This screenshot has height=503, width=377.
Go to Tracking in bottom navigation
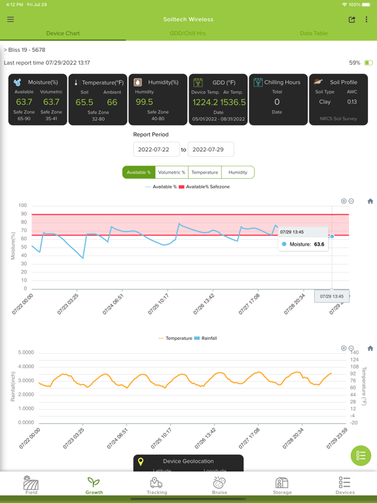tap(157, 485)
